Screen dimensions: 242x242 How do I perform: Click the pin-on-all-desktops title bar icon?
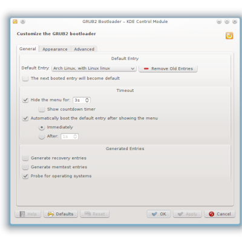[x=23, y=21]
